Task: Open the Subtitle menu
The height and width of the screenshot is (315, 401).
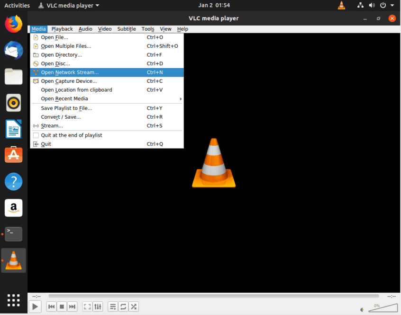Action: [126, 29]
